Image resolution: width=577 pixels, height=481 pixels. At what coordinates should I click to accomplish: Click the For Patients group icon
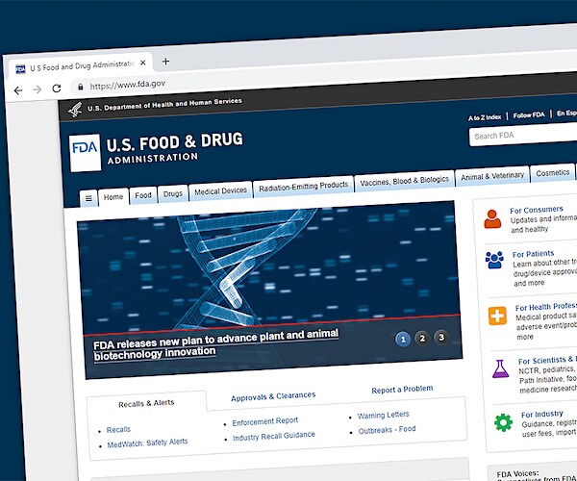pos(494,261)
